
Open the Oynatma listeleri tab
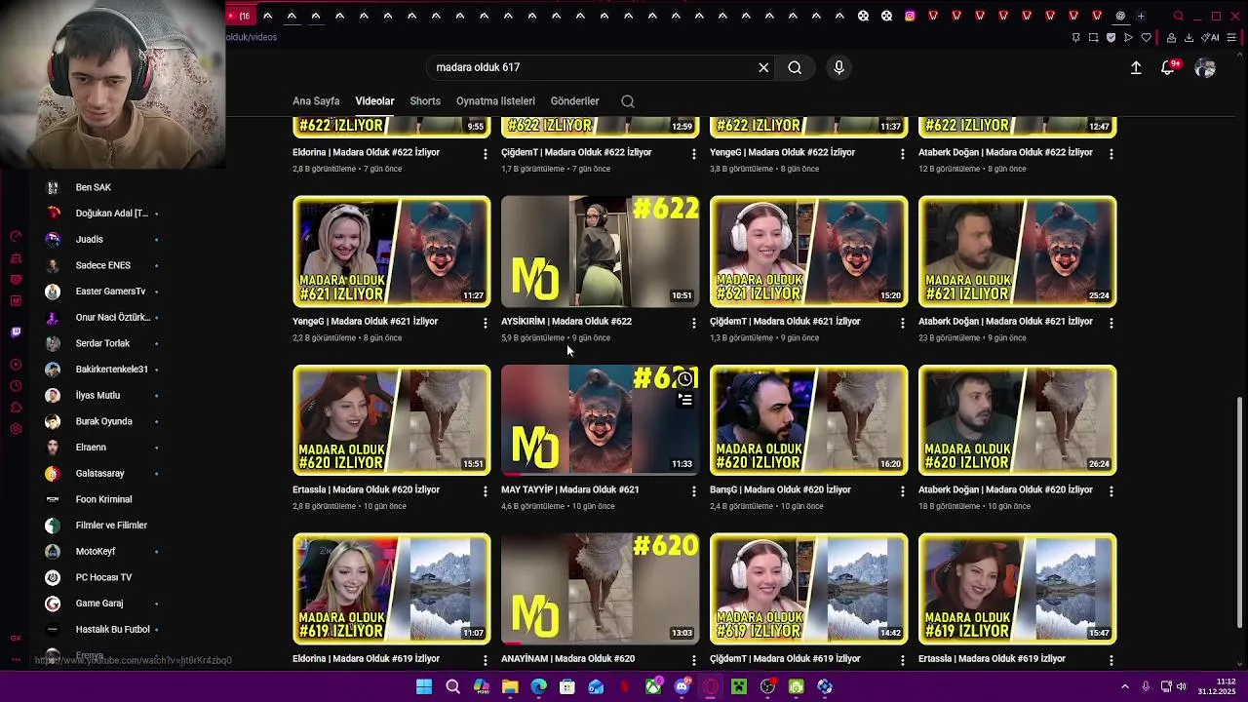[x=495, y=101]
